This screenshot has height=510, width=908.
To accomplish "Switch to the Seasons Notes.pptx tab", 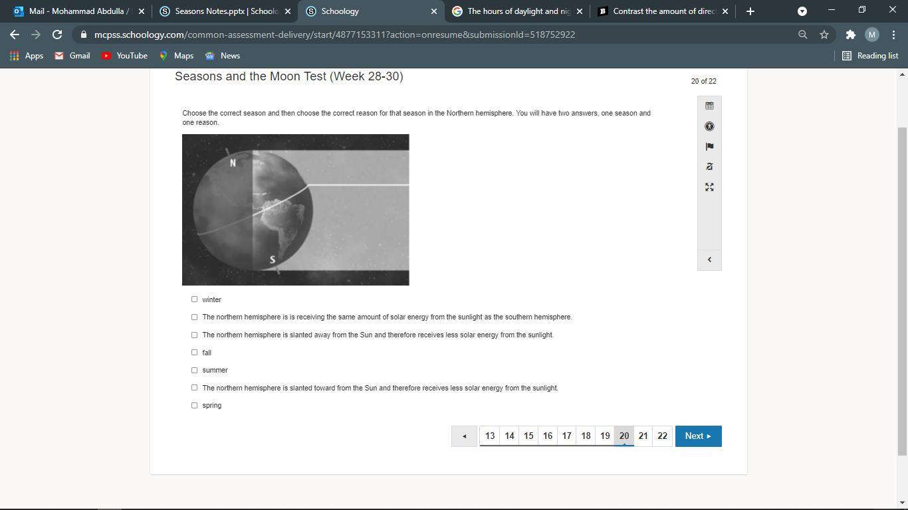I will [224, 11].
